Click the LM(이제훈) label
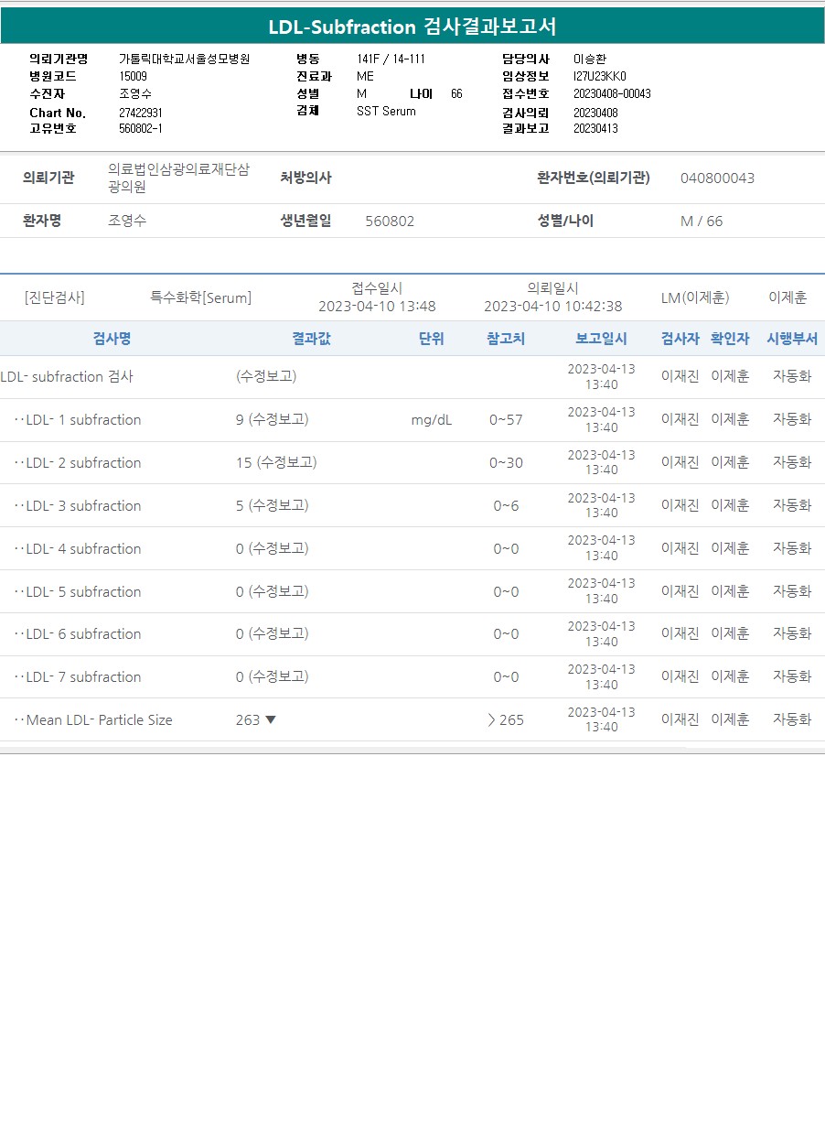This screenshot has height=1124, width=825. click(694, 297)
